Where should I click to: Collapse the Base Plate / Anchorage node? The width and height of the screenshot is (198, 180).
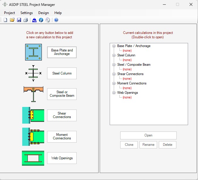point(114,46)
